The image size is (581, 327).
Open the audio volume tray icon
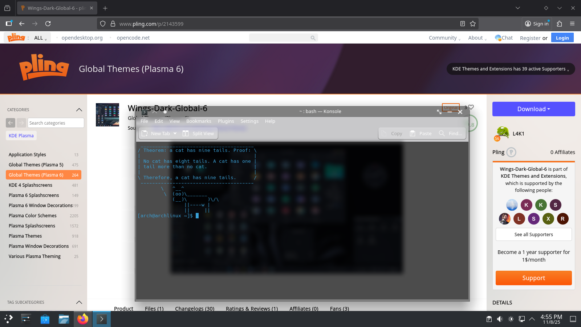[x=500, y=319]
